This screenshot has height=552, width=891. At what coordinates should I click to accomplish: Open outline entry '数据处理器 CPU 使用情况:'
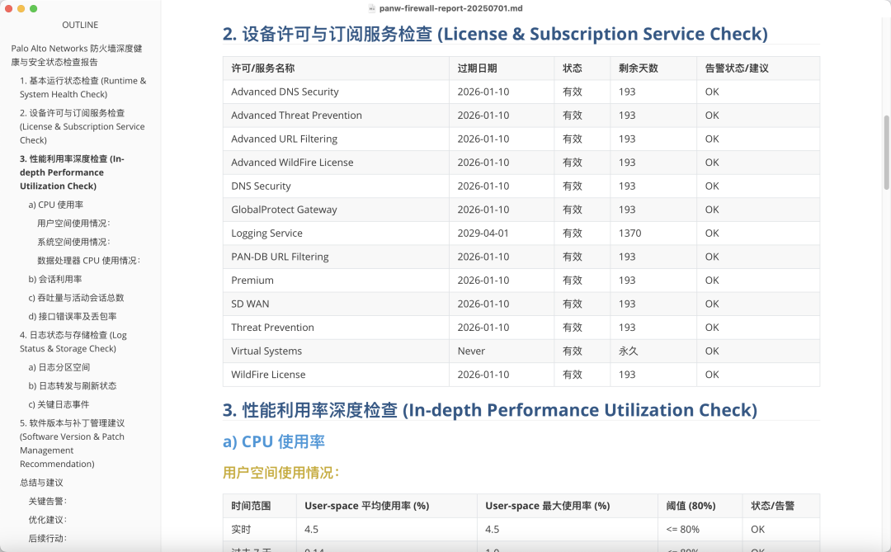pyautogui.click(x=88, y=261)
